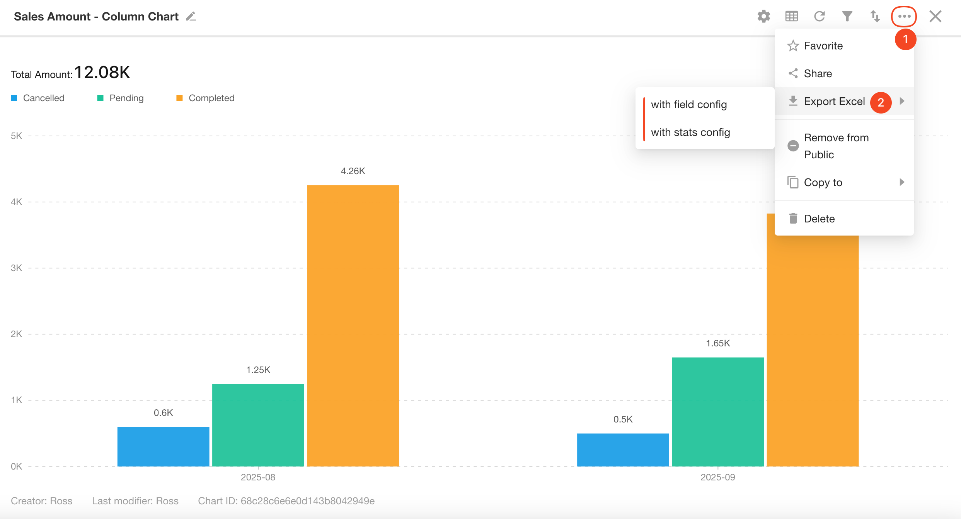This screenshot has width=961, height=519.
Task: Click the three-dot more options icon
Action: [904, 17]
